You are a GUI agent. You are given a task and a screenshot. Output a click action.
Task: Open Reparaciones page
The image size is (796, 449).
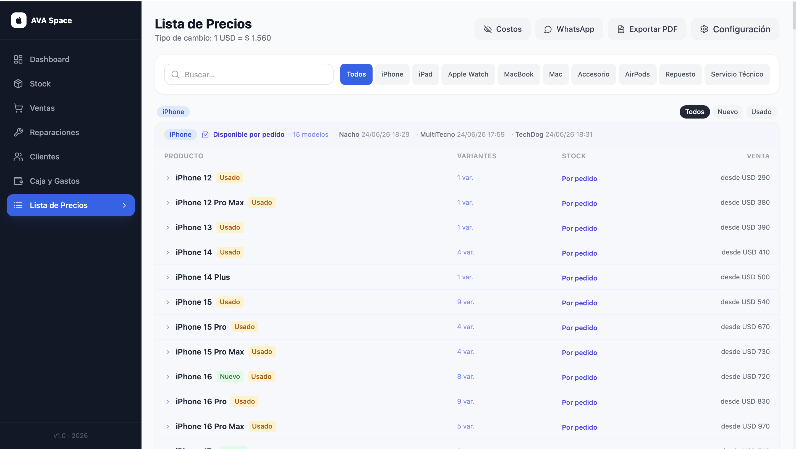70,132
